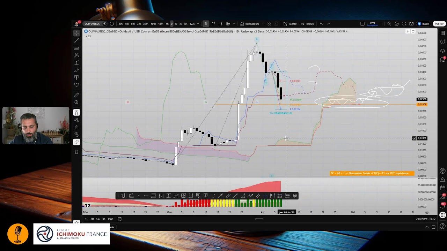447x251 pixels.
Task: Click the Publier button
Action: click(439, 24)
